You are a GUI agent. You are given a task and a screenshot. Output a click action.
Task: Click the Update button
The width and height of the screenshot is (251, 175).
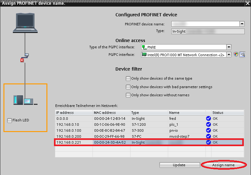pyautogui.click(x=179, y=165)
